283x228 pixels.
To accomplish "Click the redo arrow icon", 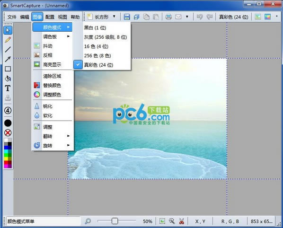I will [x=209, y=17].
